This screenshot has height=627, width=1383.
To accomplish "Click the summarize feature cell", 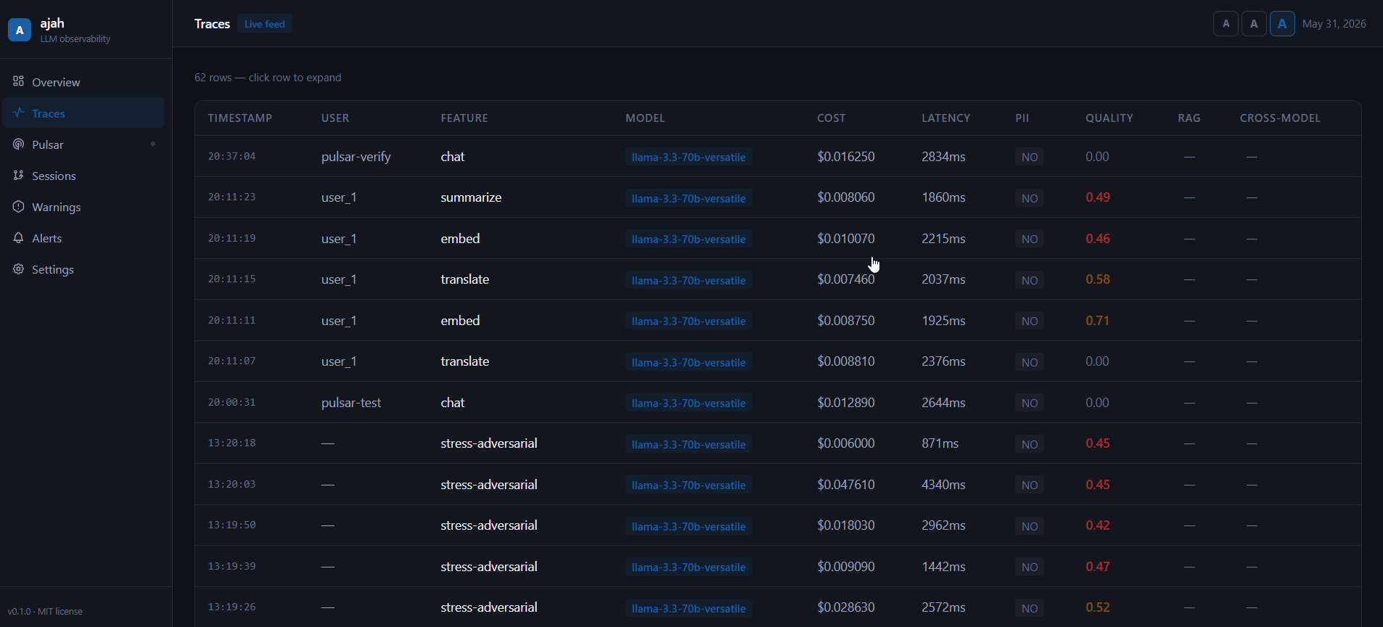I will click(471, 197).
